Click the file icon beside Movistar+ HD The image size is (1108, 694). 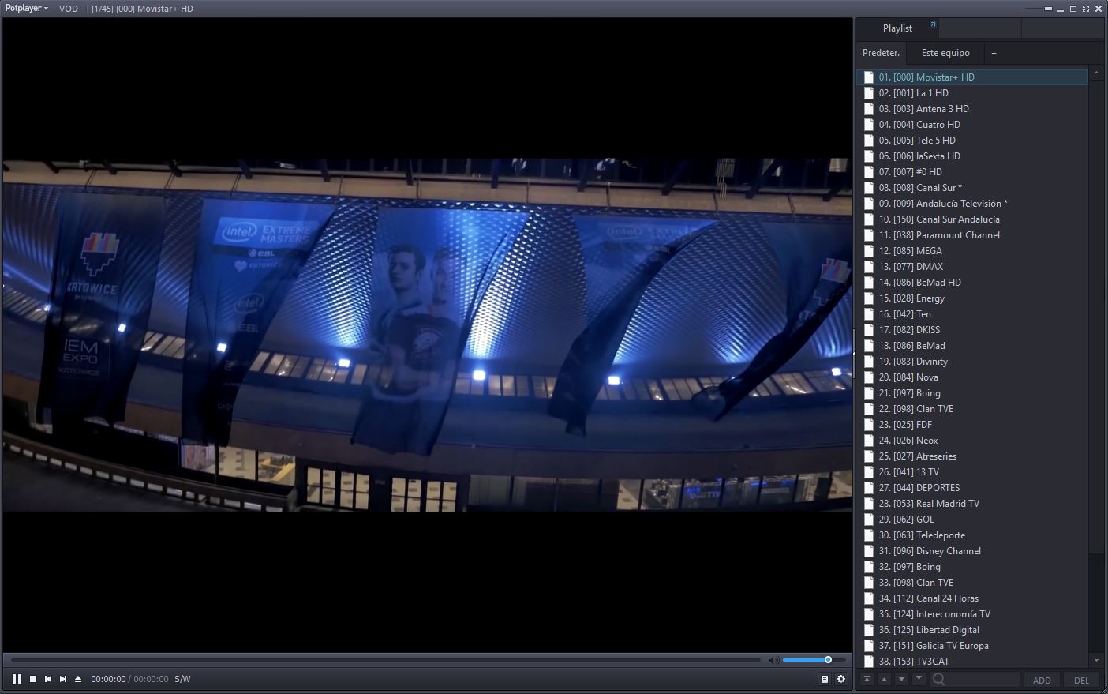[x=869, y=77]
